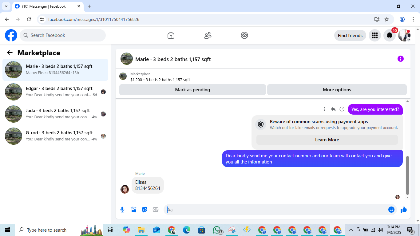Open Outlook from the taskbar
Viewport: 420px width, 236px height.
click(x=157, y=230)
